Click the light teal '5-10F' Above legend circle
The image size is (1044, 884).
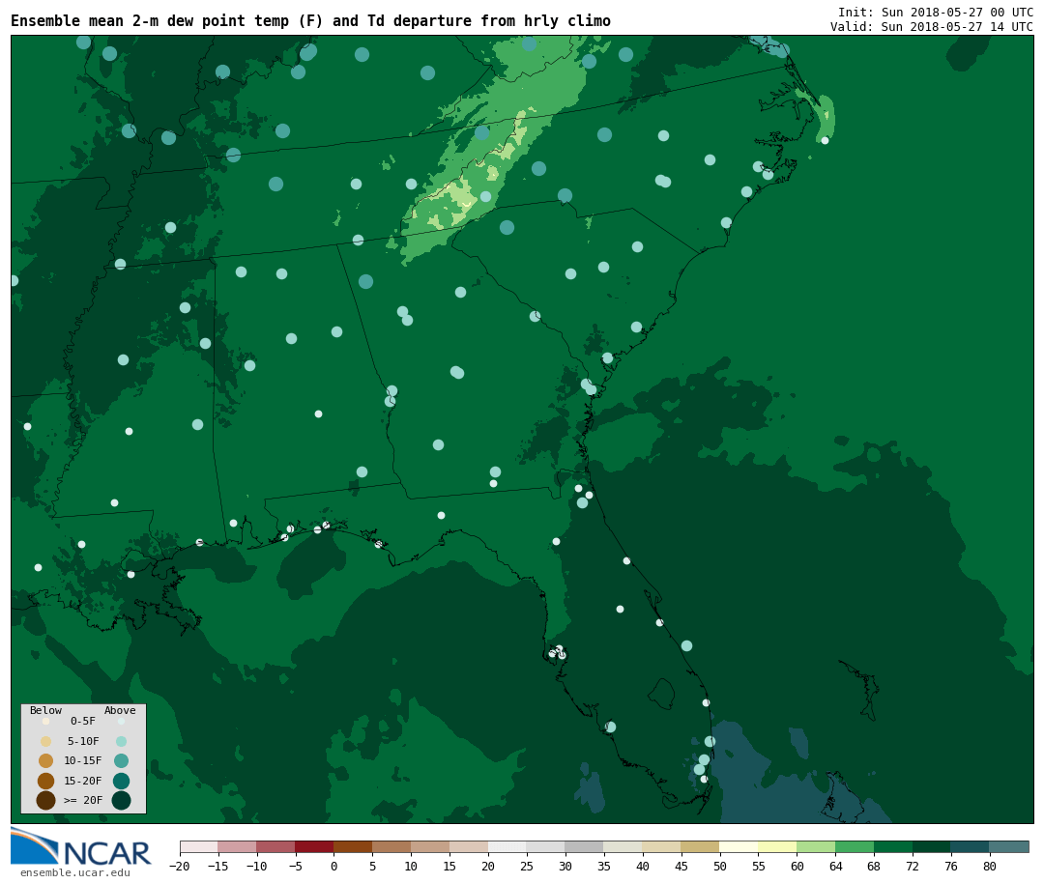point(121,741)
